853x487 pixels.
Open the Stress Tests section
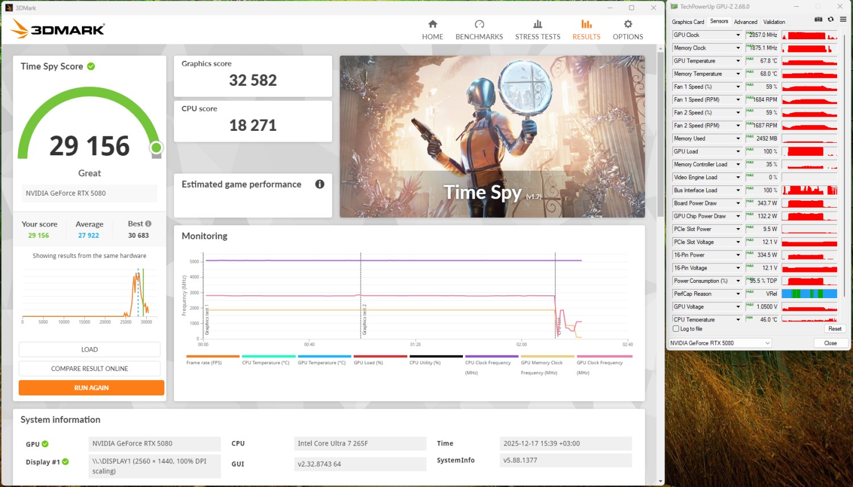[537, 30]
